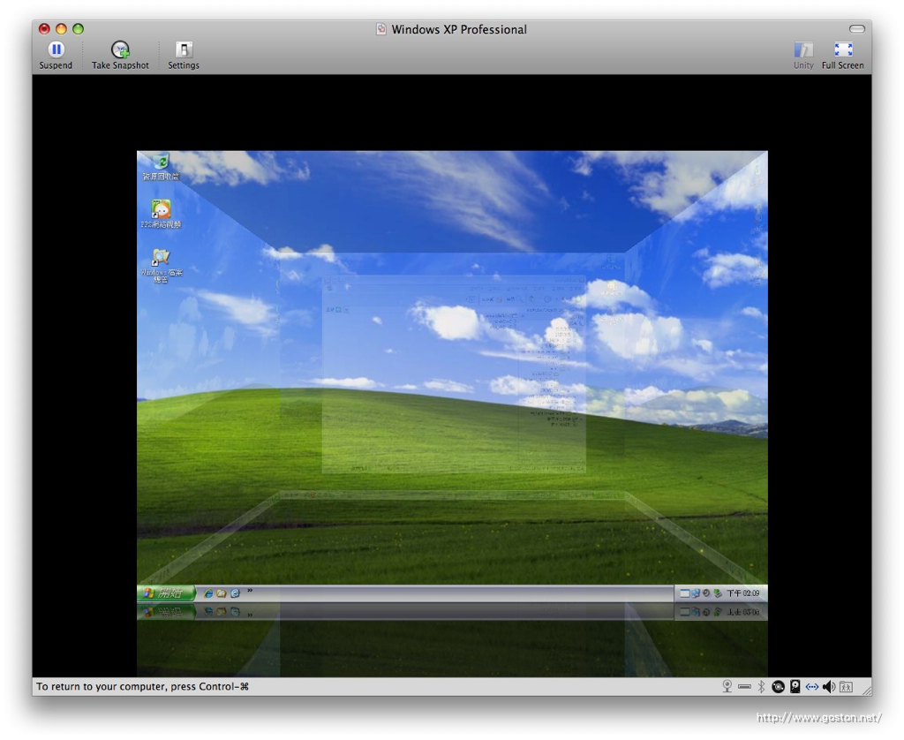Select the Recycle Bin desktop icon
This screenshot has width=904, height=740.
click(161, 167)
